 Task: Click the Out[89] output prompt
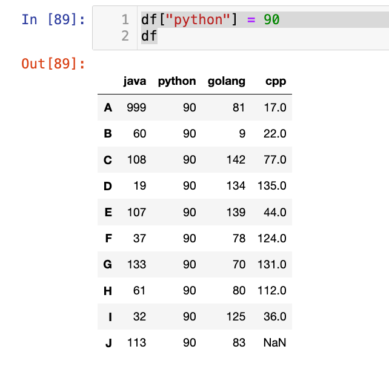53,64
